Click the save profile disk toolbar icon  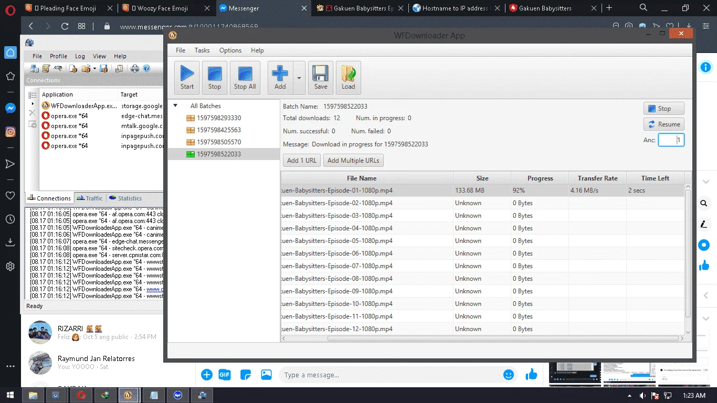click(103, 69)
